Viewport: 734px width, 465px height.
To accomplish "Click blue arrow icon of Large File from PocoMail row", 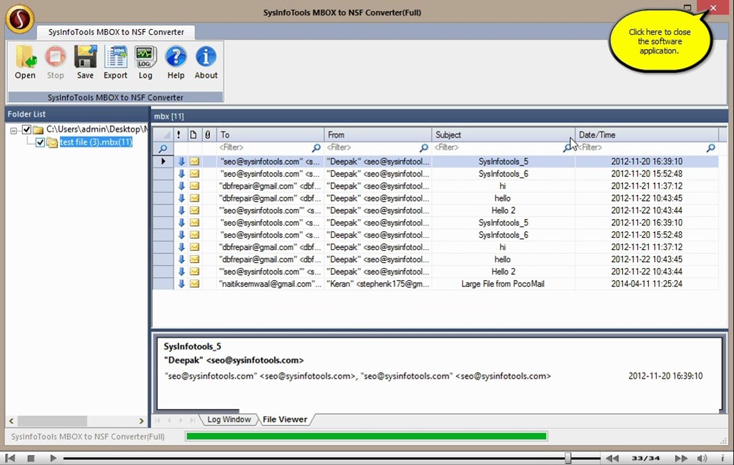I will pos(181,284).
